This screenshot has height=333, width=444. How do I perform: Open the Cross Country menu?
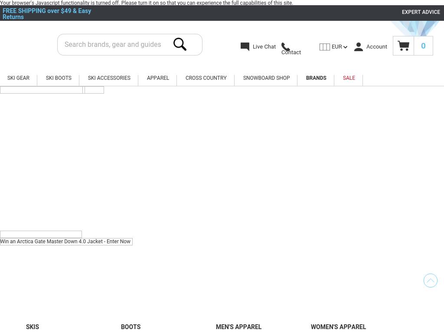[x=206, y=78]
